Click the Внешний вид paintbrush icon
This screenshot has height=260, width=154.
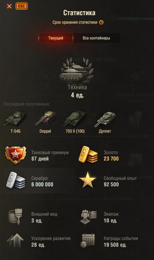click(16, 217)
